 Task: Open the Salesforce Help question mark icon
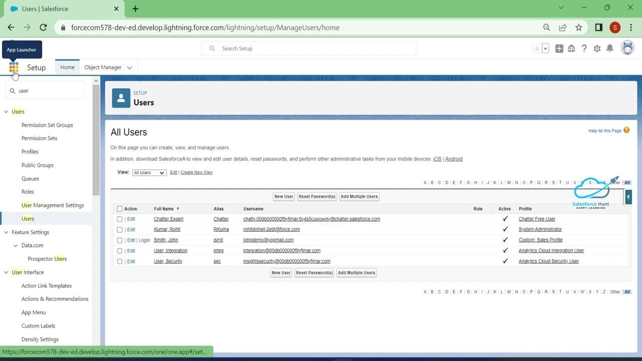point(584,49)
